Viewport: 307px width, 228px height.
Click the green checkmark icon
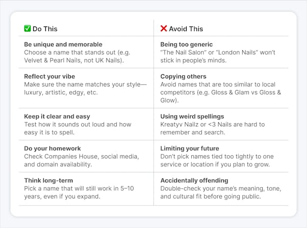tap(28, 28)
